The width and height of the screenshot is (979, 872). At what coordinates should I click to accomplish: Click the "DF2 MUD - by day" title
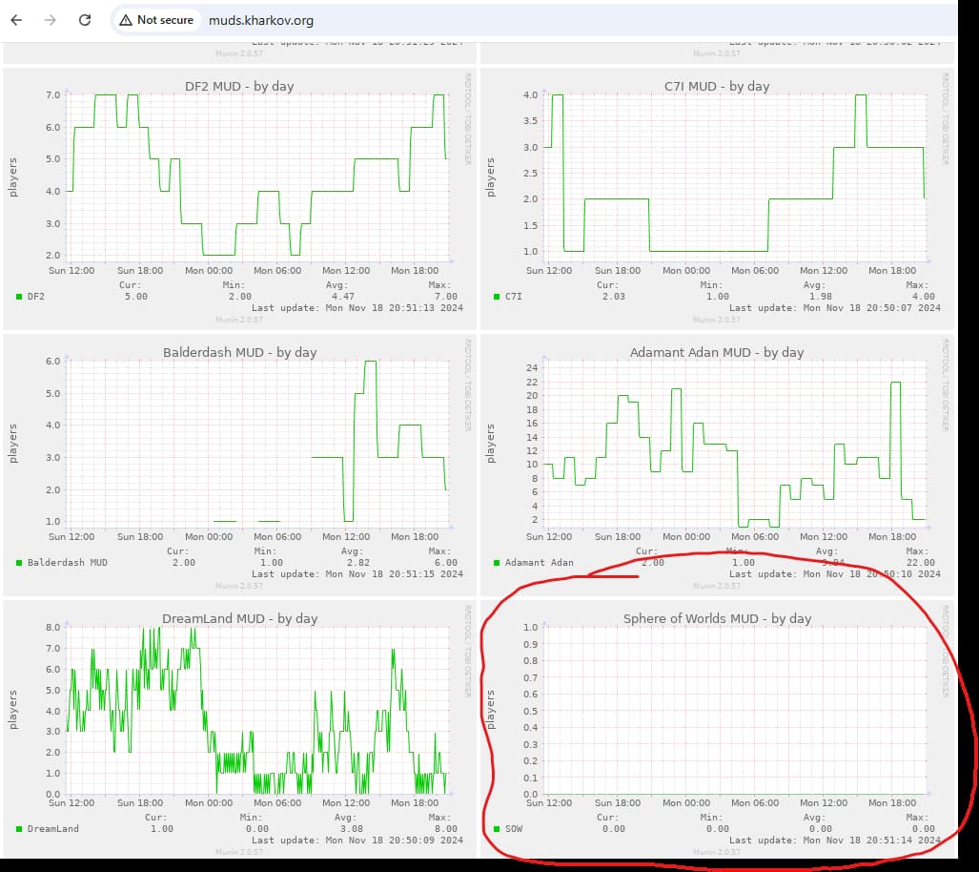(x=239, y=86)
